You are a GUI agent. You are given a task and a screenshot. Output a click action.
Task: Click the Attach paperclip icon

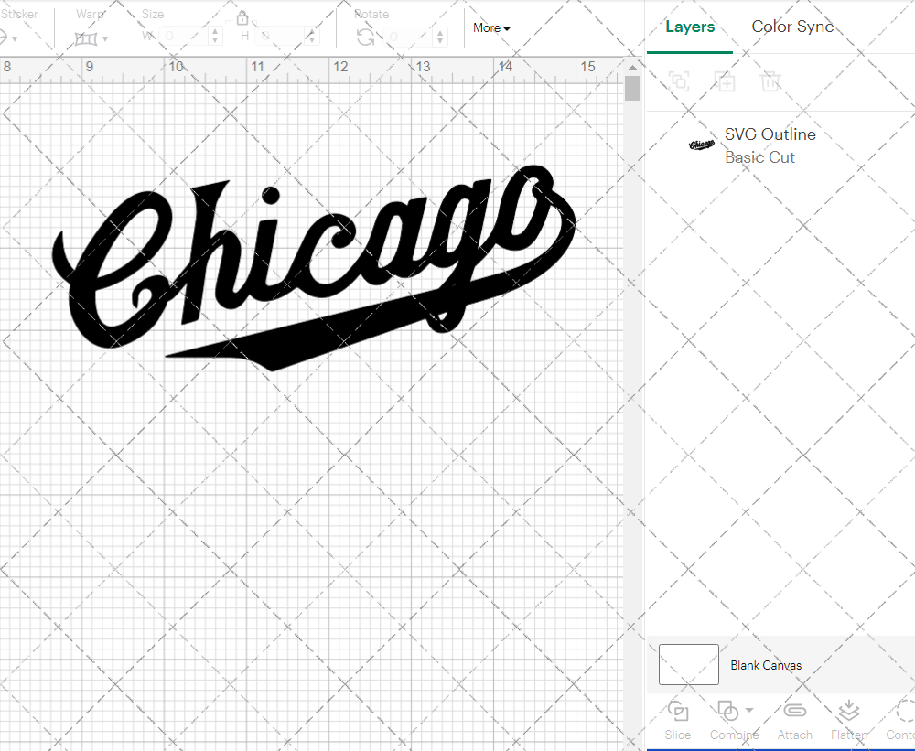[x=794, y=712]
